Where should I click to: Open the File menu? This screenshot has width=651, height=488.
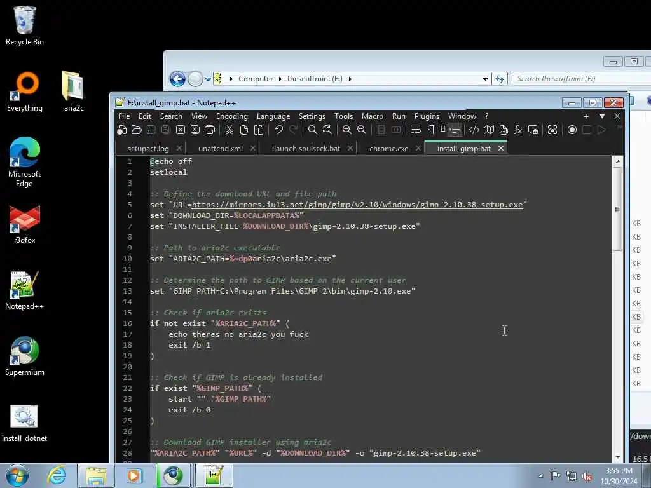click(124, 117)
